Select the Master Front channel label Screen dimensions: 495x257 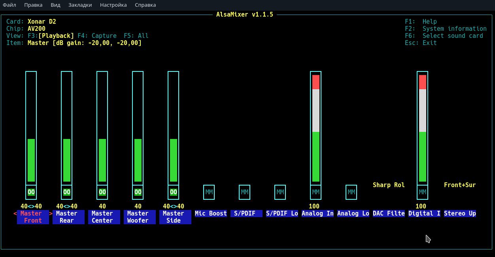(33, 217)
